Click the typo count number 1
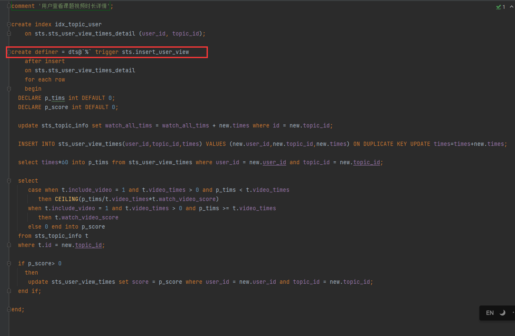Screen dimensions: 515x336 tap(504, 7)
